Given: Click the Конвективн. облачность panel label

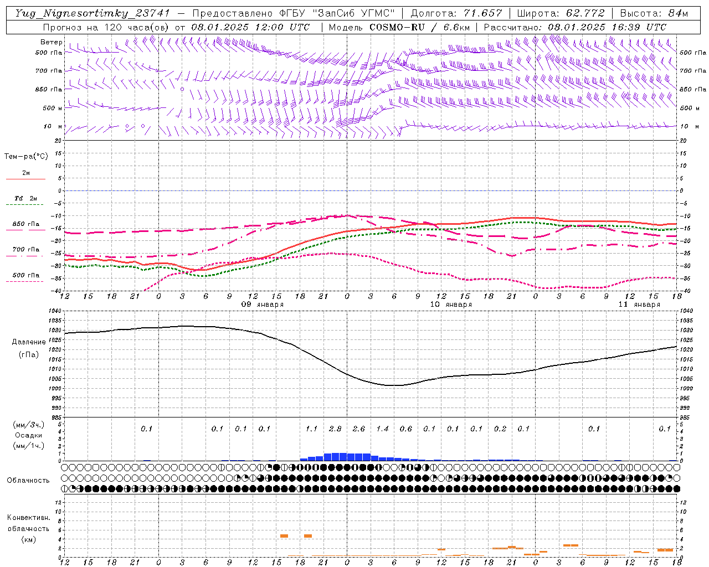Looking at the screenshot, I should click(x=28, y=523).
